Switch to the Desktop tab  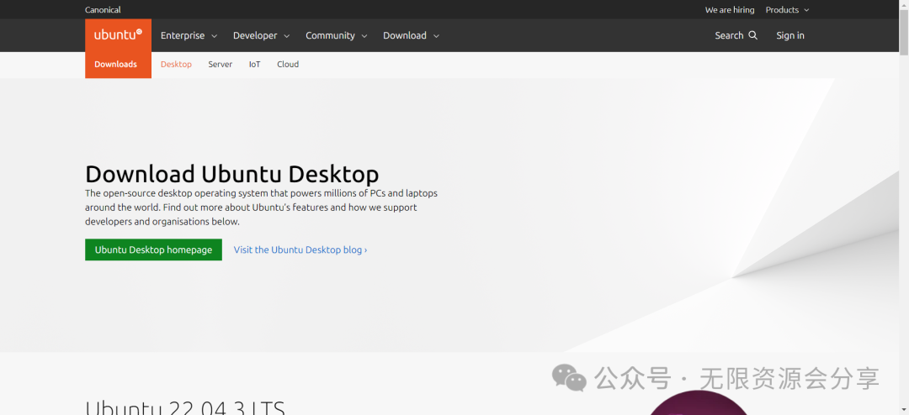[x=176, y=64]
